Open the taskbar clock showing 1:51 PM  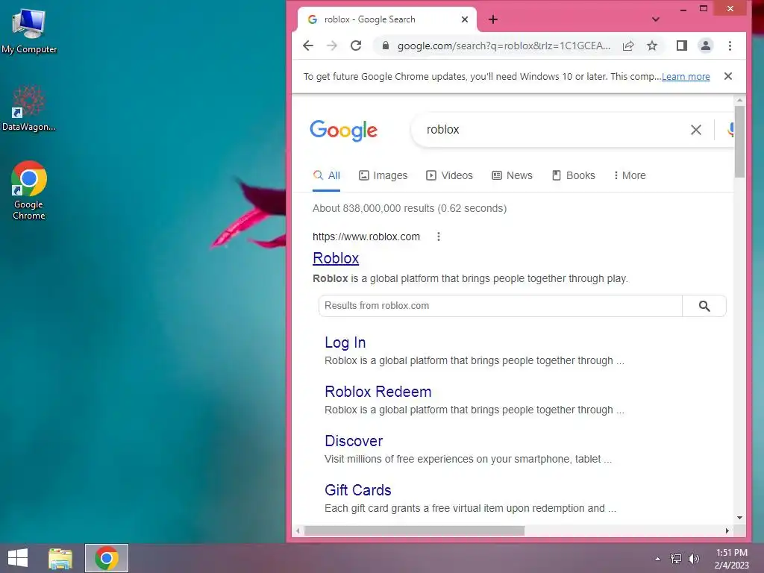point(731,559)
